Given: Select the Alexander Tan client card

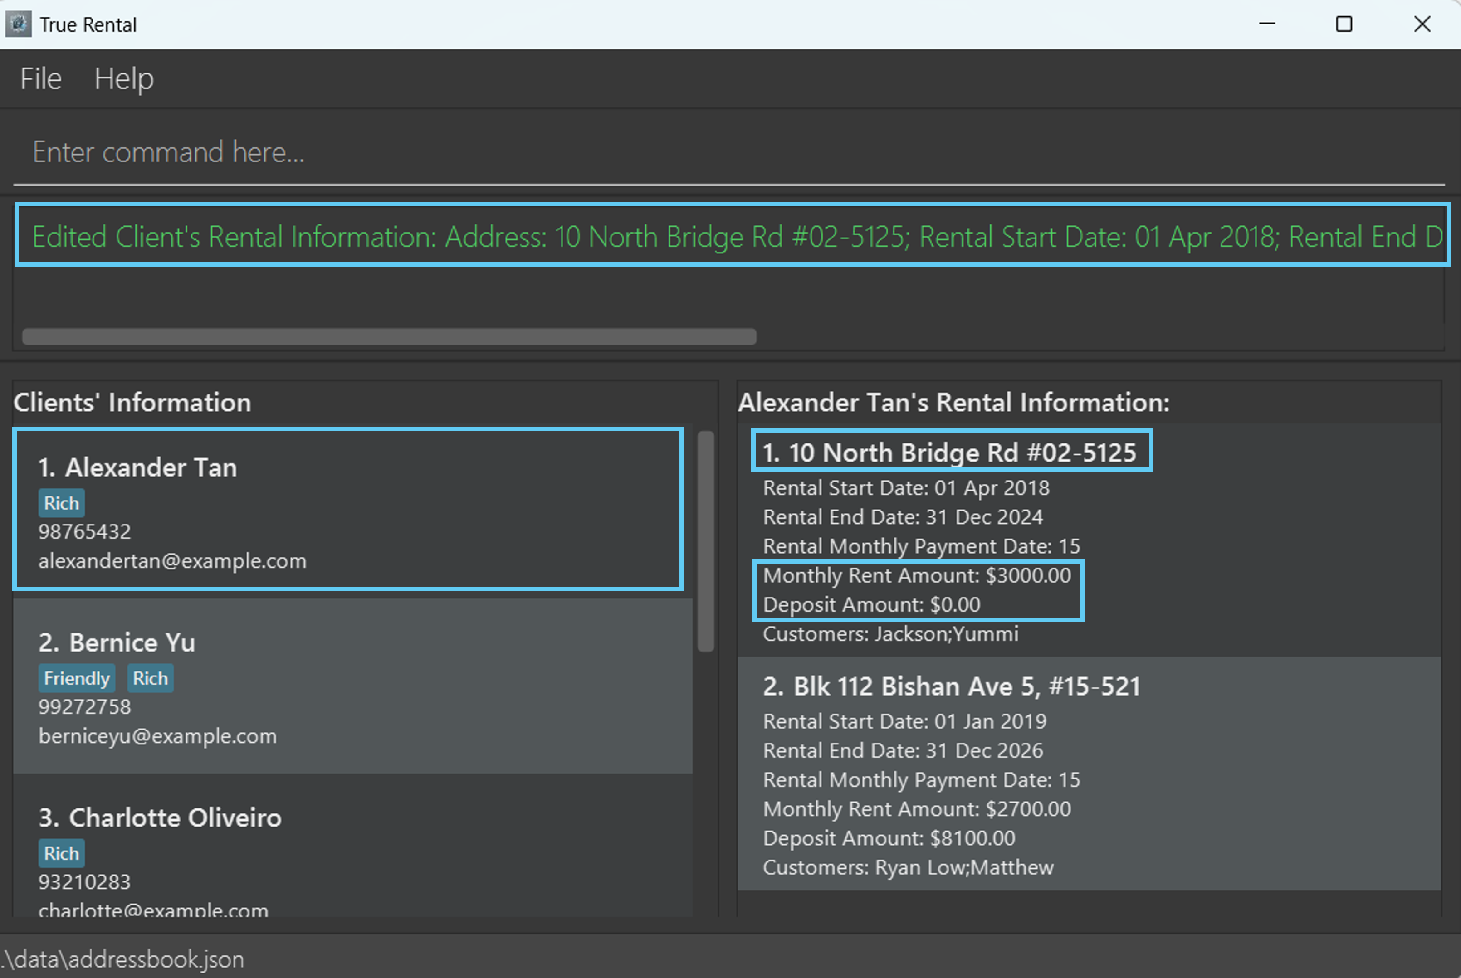Looking at the screenshot, I should coord(347,508).
